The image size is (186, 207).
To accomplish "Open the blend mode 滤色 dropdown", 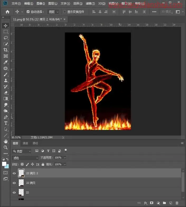I will [25, 158].
